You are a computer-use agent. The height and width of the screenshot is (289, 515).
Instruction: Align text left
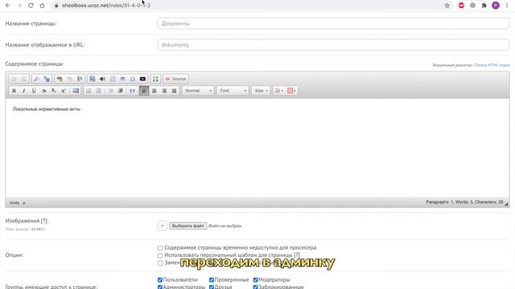144,91
